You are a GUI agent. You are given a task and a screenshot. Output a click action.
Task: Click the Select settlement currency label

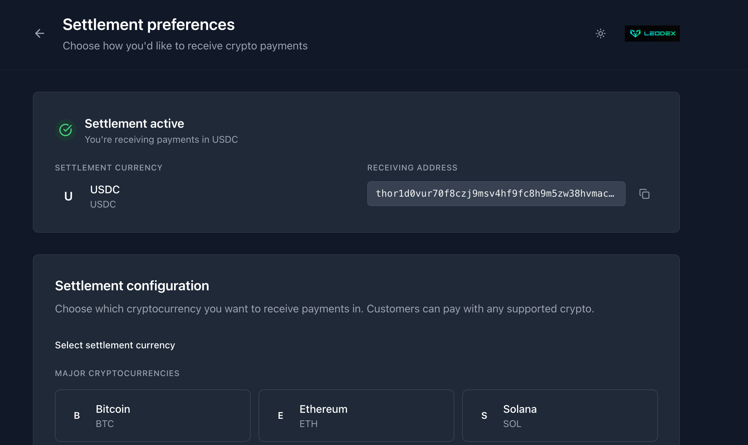click(115, 345)
